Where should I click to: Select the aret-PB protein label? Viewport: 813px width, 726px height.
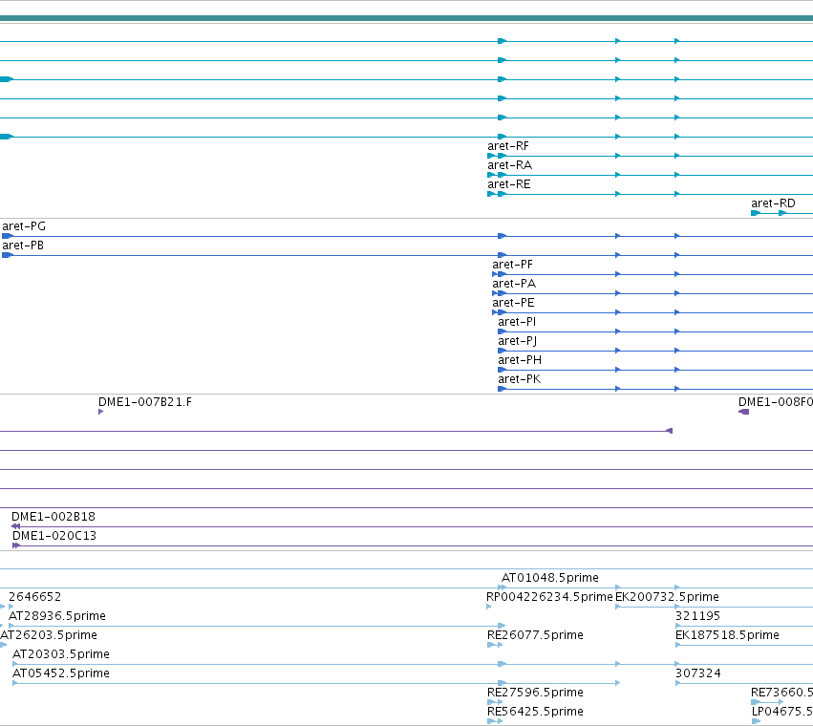(23, 246)
